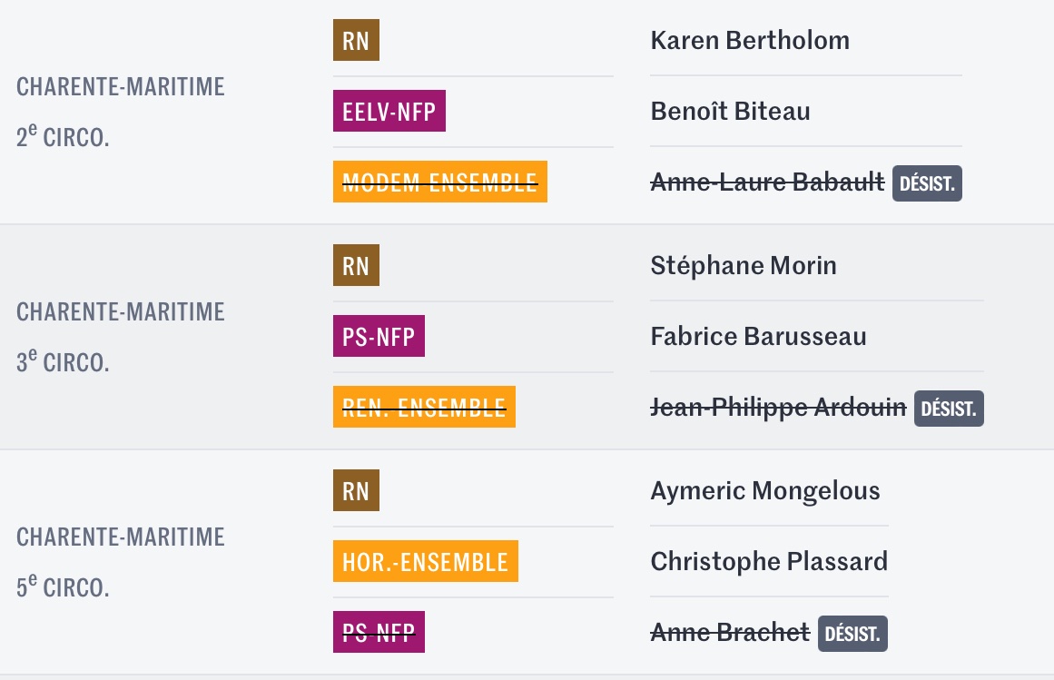Select the PS-NFP badge beside Fabrice Barusseau

(379, 336)
